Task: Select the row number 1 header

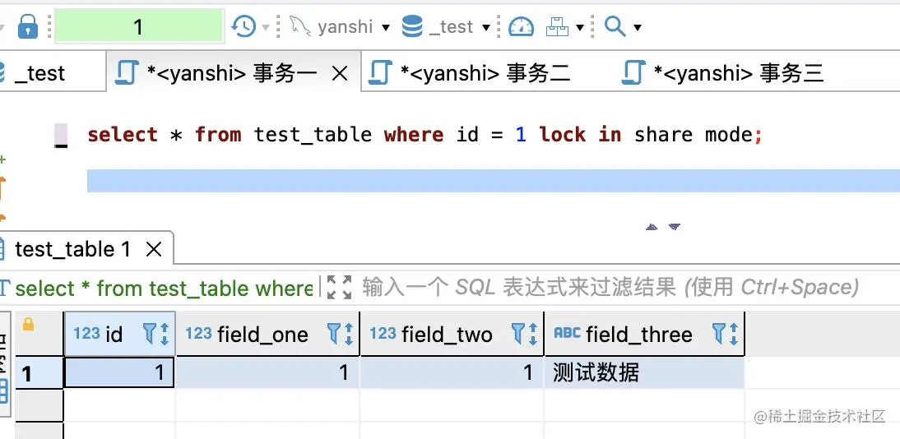Action: [x=39, y=373]
